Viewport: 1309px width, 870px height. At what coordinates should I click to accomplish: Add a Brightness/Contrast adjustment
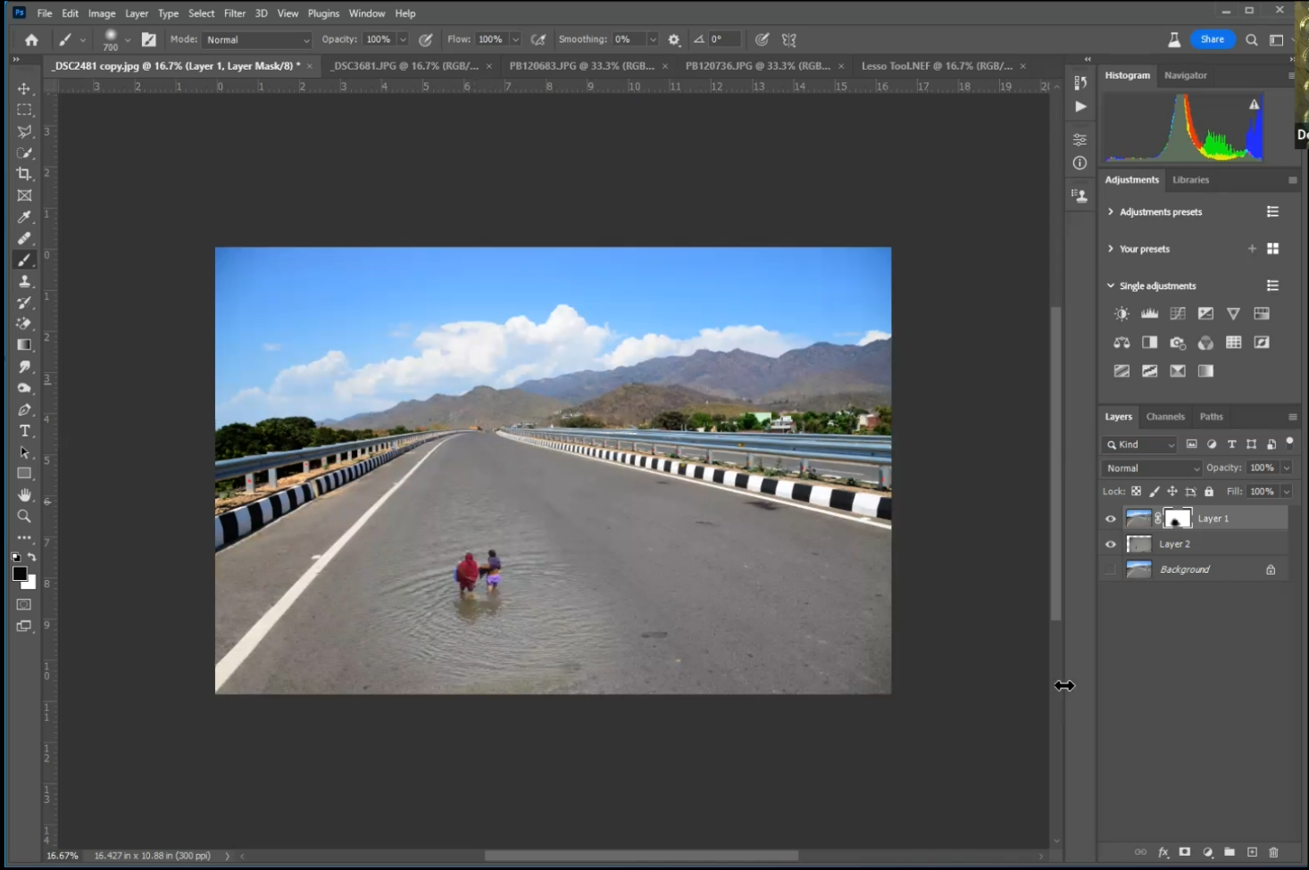tap(1121, 314)
